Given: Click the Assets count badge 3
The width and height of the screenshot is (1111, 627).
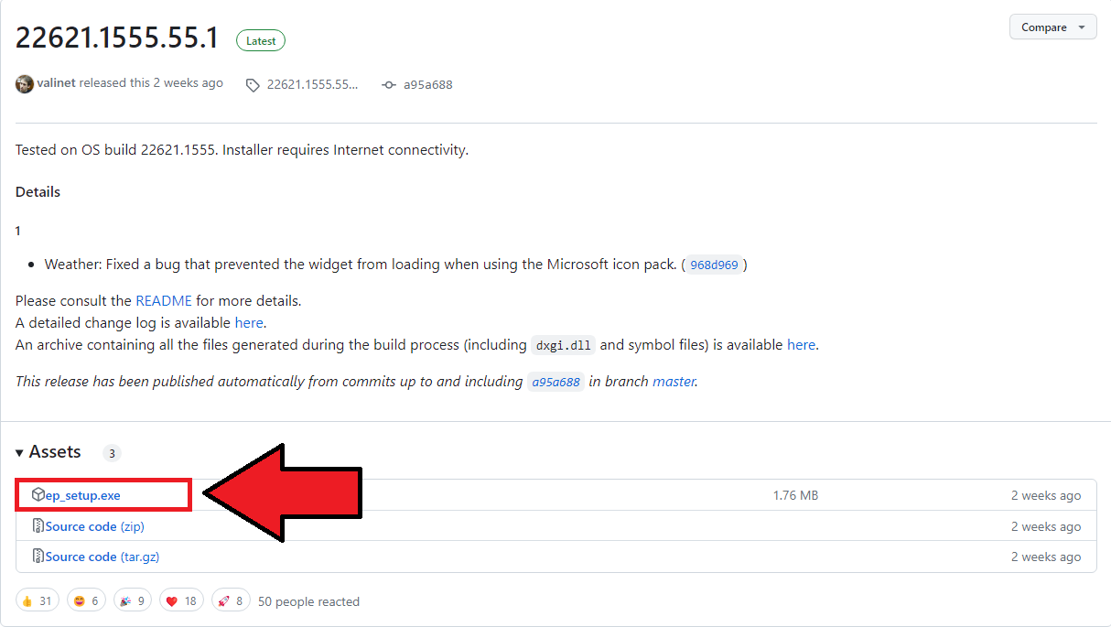Looking at the screenshot, I should tap(112, 453).
